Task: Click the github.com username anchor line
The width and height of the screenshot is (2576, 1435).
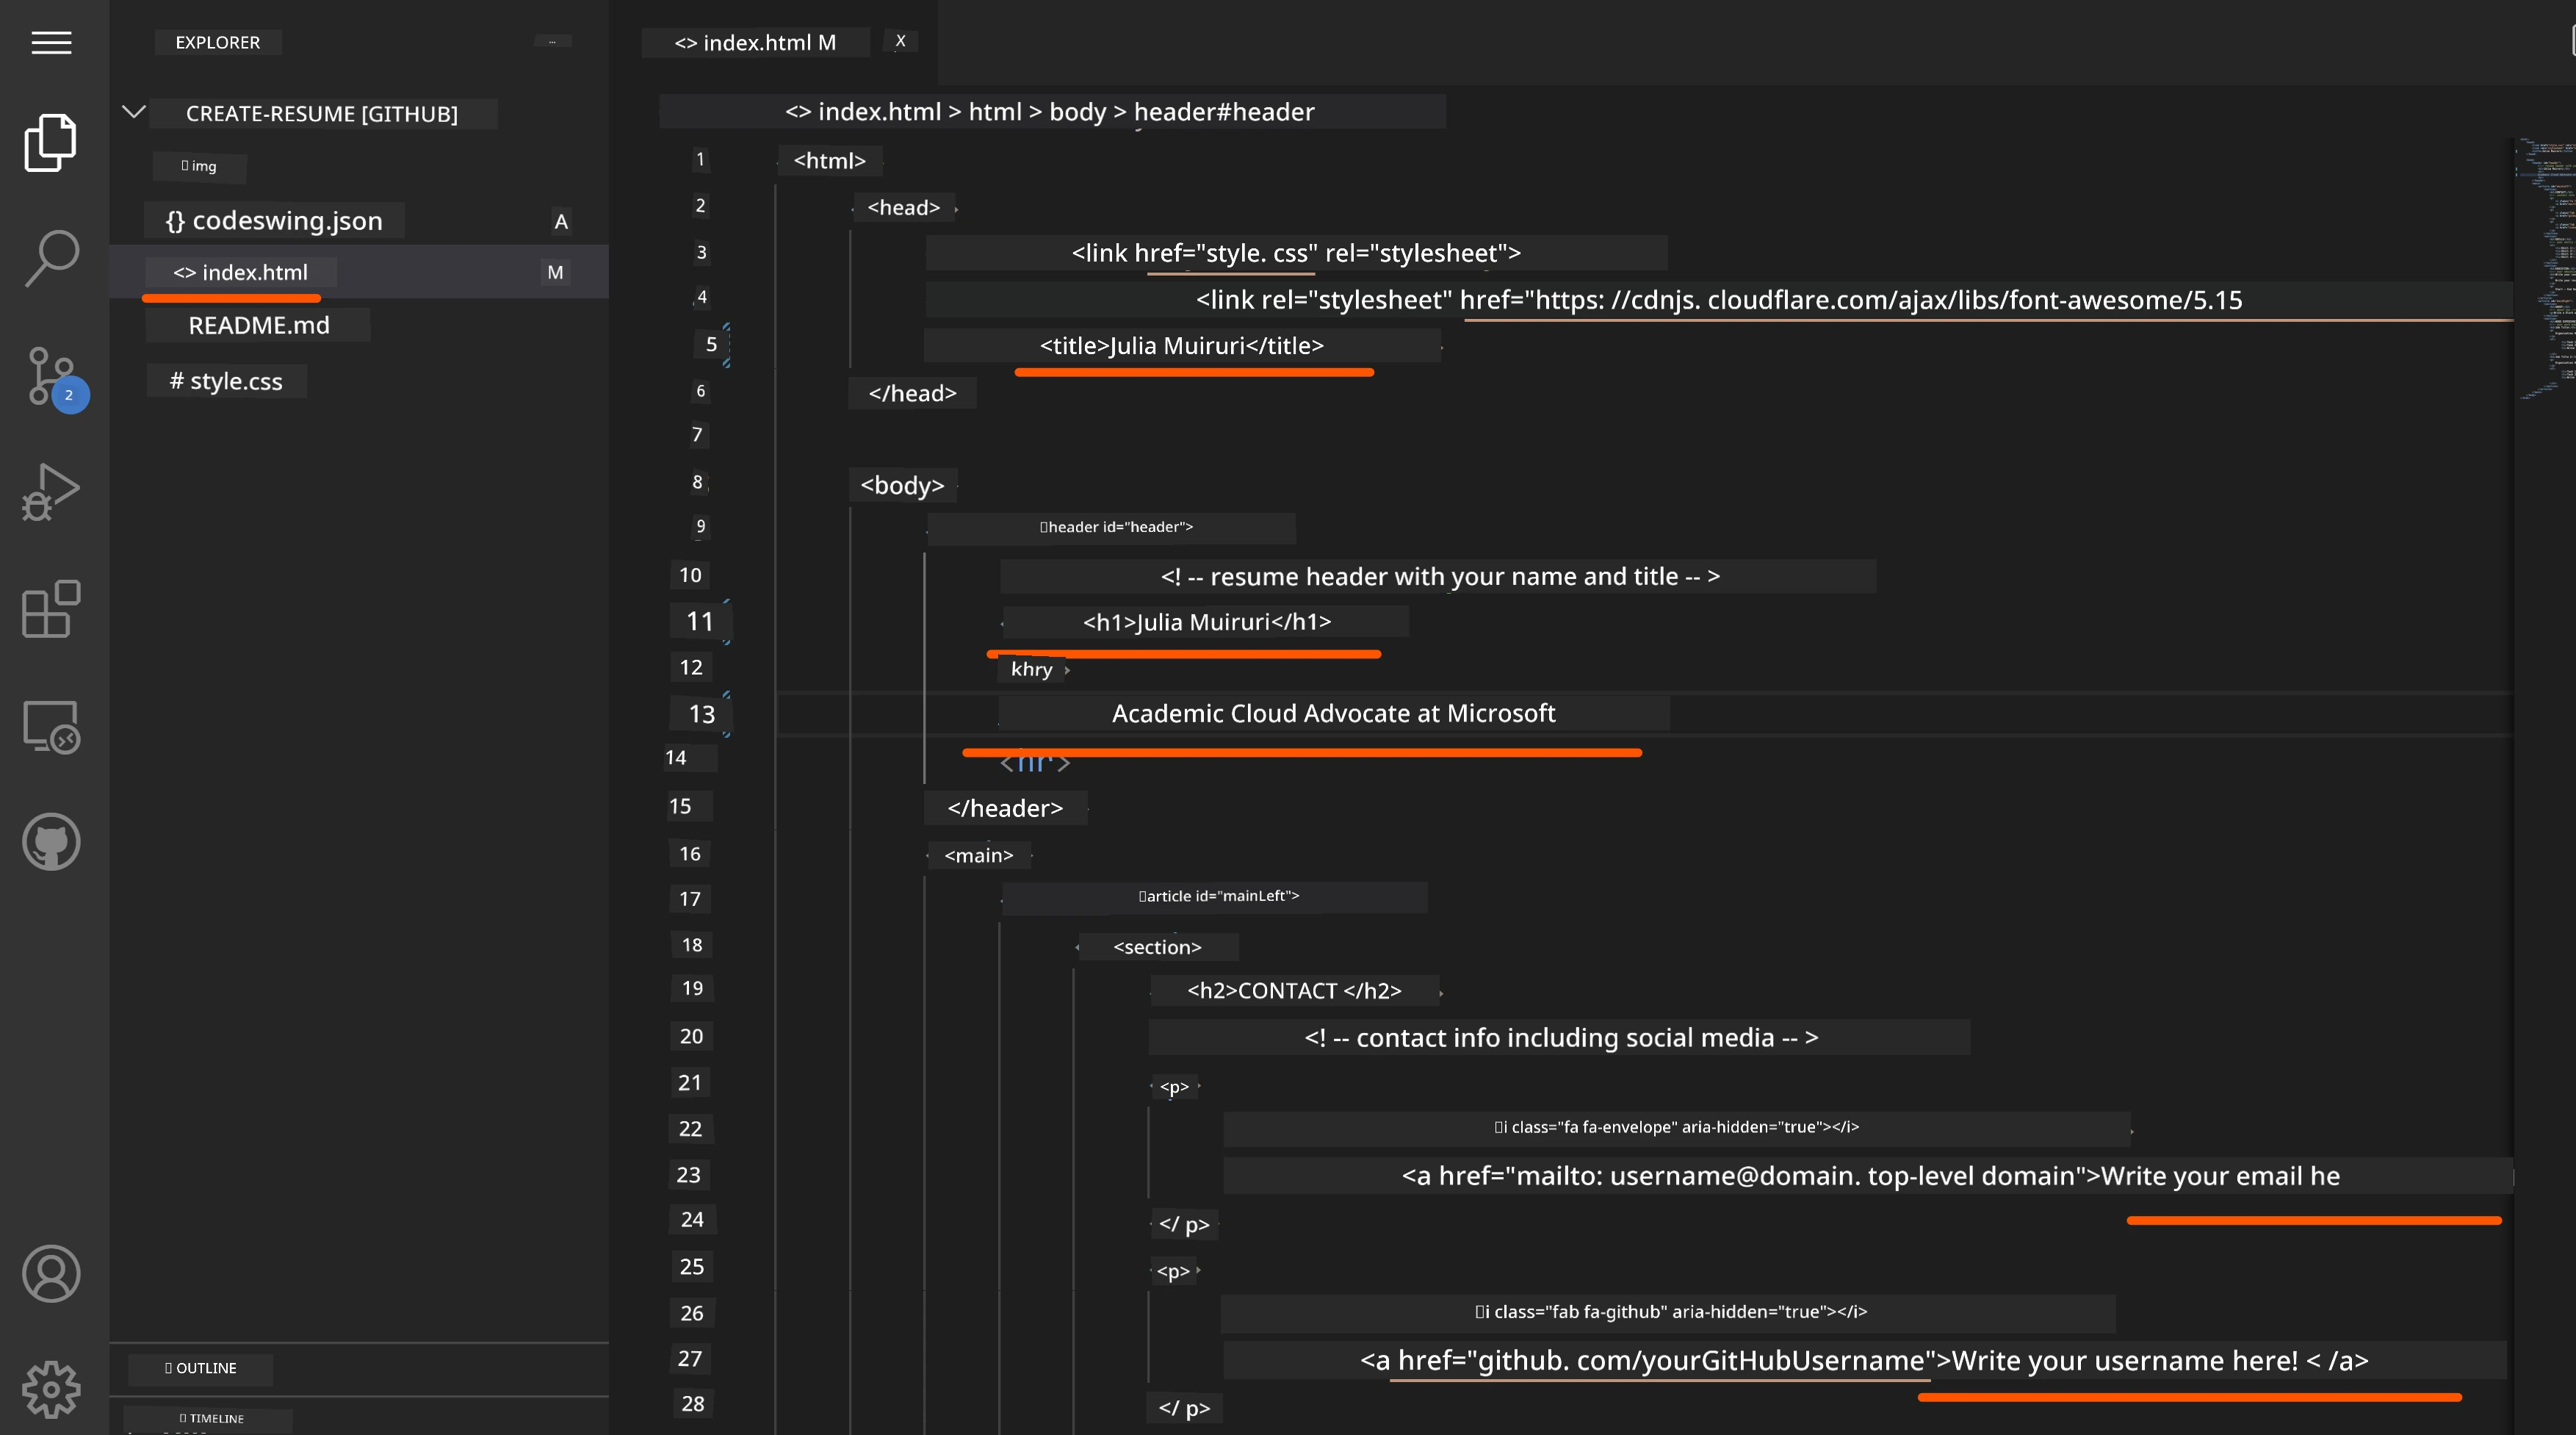Action: coord(1864,1361)
